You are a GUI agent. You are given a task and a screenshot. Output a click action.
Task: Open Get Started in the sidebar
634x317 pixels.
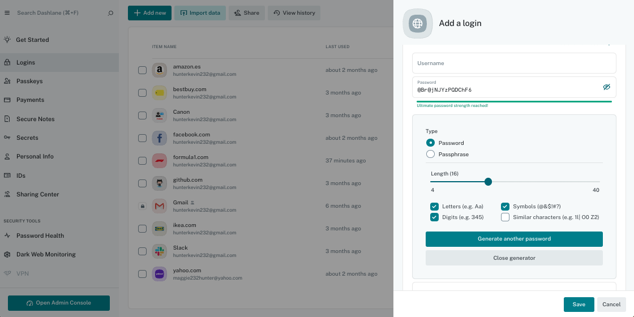[x=59, y=40]
